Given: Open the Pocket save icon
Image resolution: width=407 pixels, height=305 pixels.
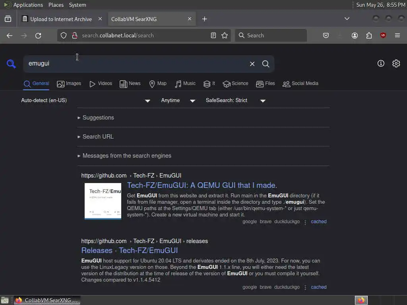Looking at the screenshot, I should [x=326, y=35].
